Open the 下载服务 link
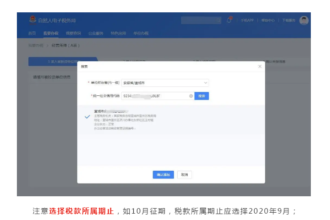 tap(289, 21)
